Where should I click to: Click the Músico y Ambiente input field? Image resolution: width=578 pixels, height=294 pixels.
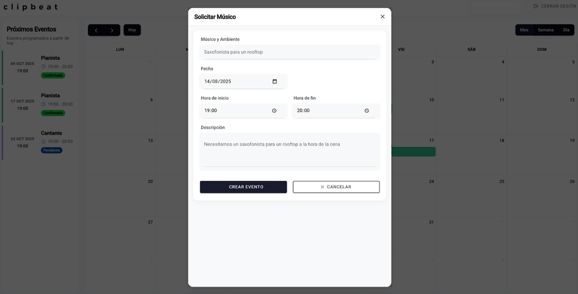289,52
